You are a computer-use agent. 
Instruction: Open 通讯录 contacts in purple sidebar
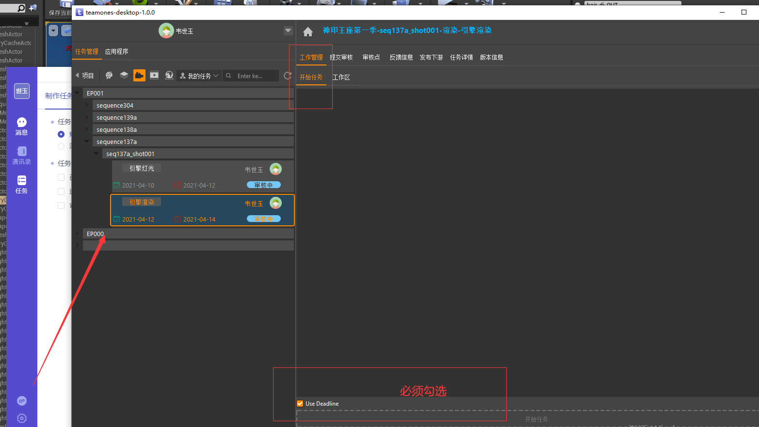coord(21,155)
